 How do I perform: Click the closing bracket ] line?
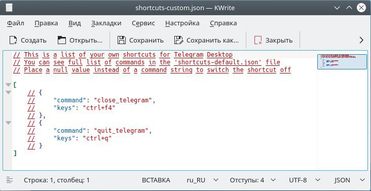pos(15,153)
